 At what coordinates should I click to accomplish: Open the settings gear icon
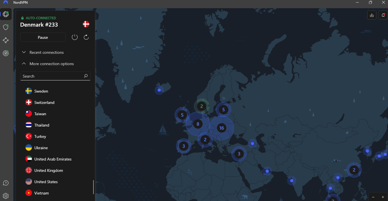tap(6, 196)
